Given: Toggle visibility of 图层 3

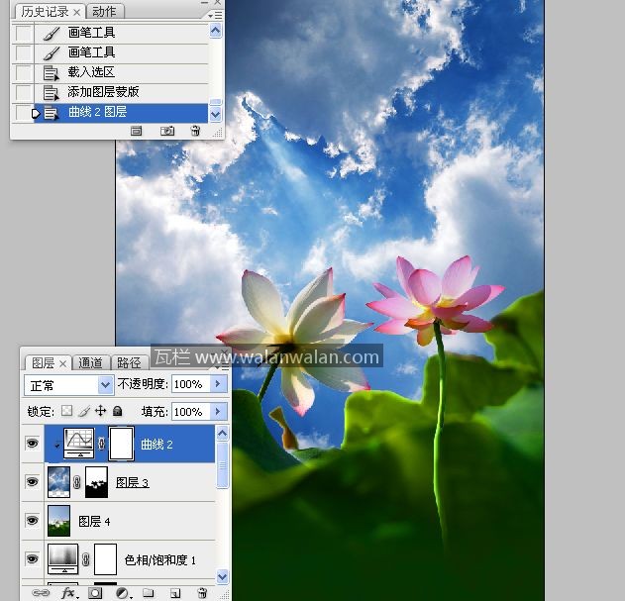Looking at the screenshot, I should click(x=32, y=482).
